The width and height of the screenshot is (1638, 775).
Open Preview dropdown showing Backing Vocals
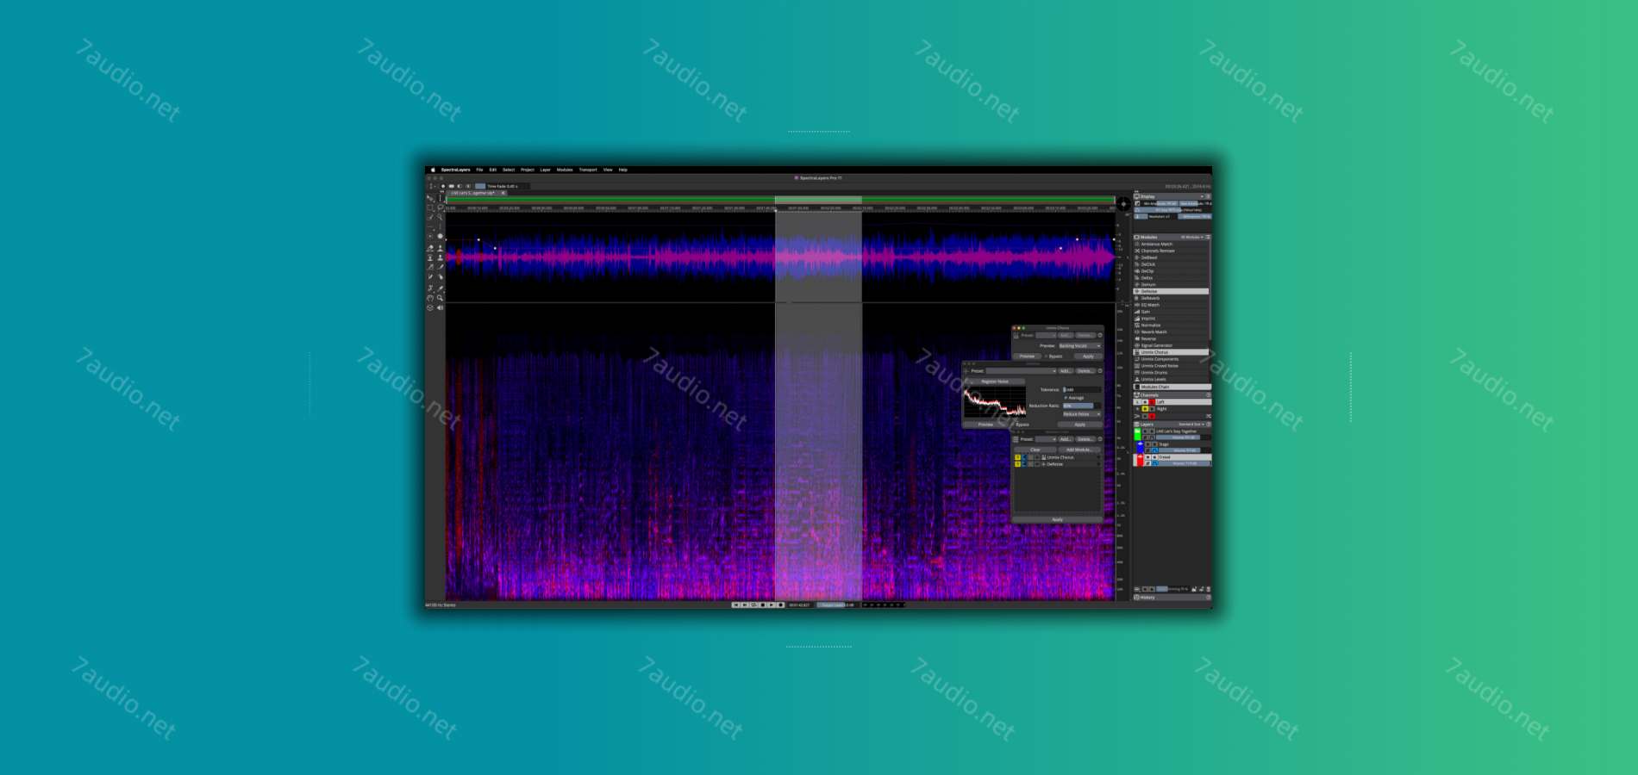click(x=1080, y=345)
